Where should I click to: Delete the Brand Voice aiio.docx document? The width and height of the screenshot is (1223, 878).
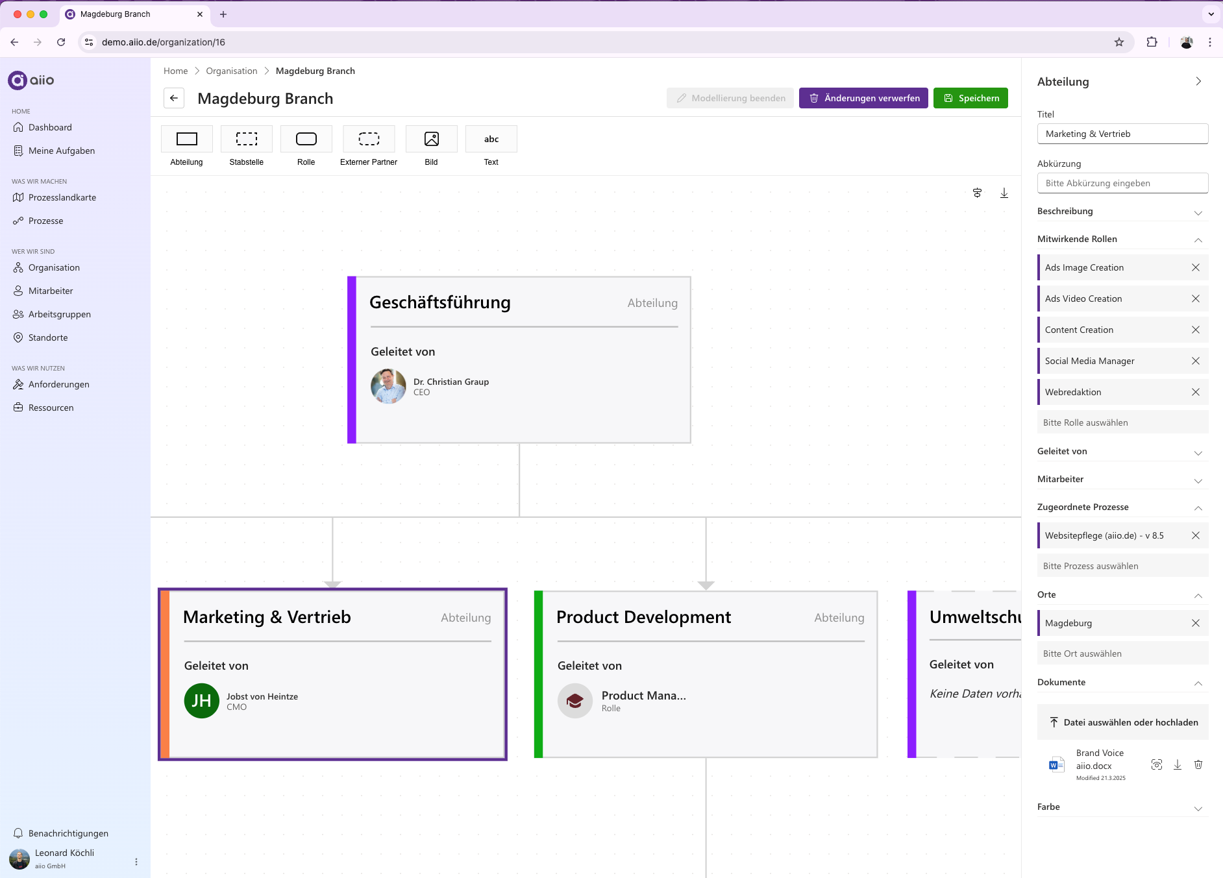click(x=1198, y=764)
